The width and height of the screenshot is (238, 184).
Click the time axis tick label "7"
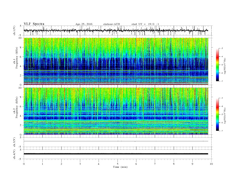155,164
